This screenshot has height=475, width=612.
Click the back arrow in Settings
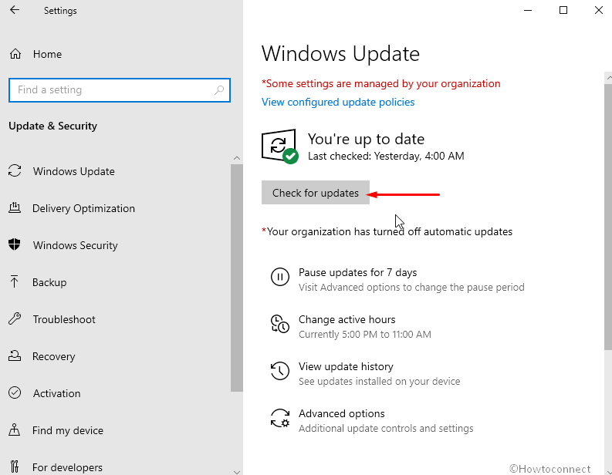[15, 10]
